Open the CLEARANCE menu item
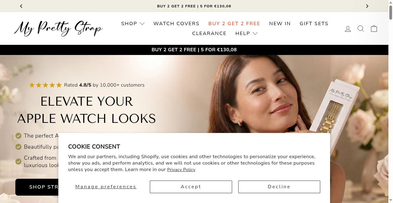Image resolution: width=393 pixels, height=203 pixels. pyautogui.click(x=209, y=33)
